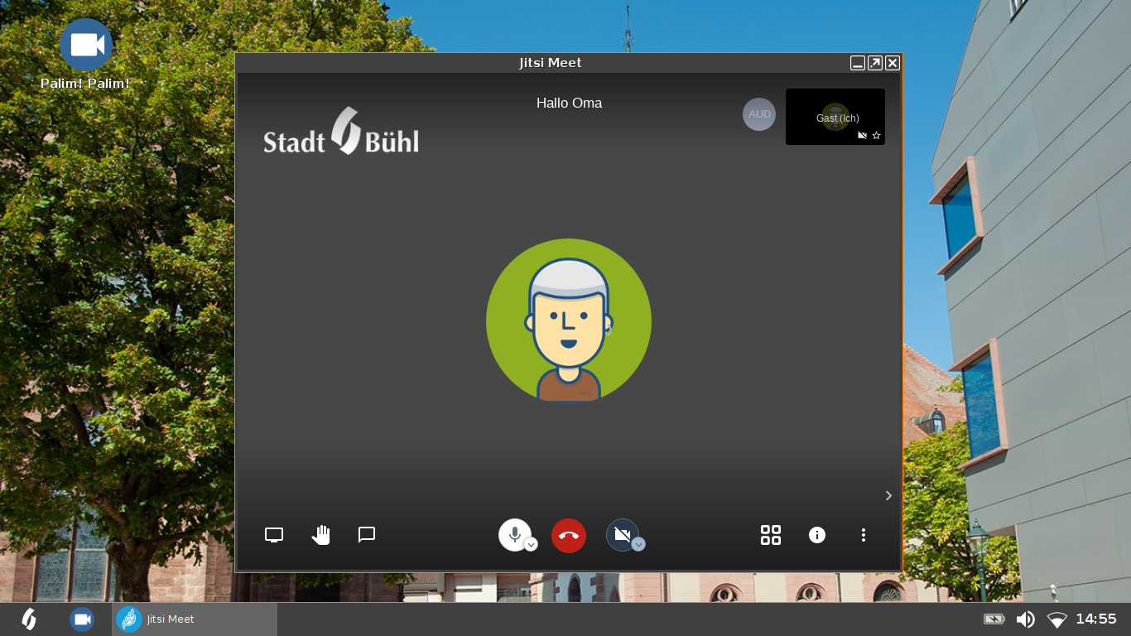Viewport: 1131px width, 636px height.
Task: Switch to tile view layout
Action: tap(771, 535)
